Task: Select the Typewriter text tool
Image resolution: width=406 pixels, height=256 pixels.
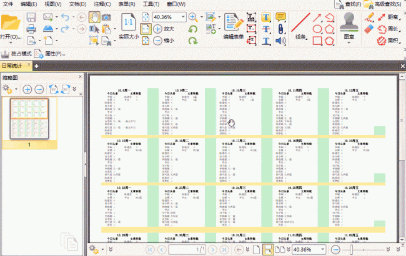Action: 251,17
